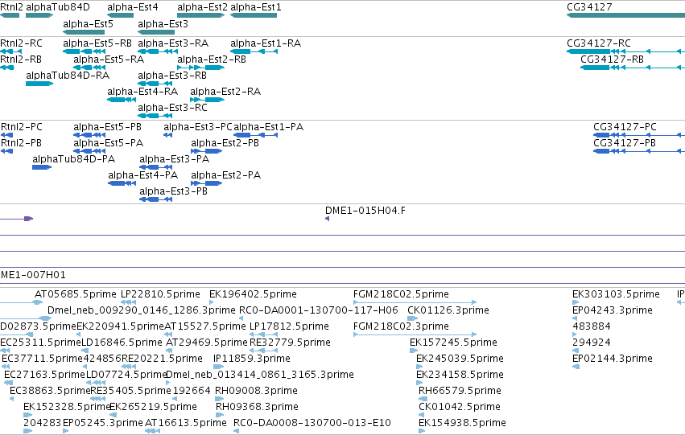Open Dmel_neb_009290_0146_1286.3prime EST
Image resolution: width=685 pixels, height=435 pixels.
click(x=142, y=310)
